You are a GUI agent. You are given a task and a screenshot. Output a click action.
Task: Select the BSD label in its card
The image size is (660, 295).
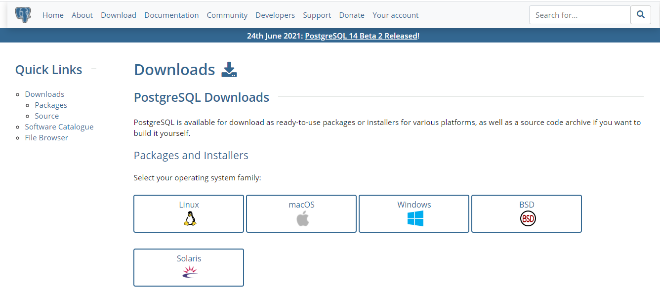527,205
